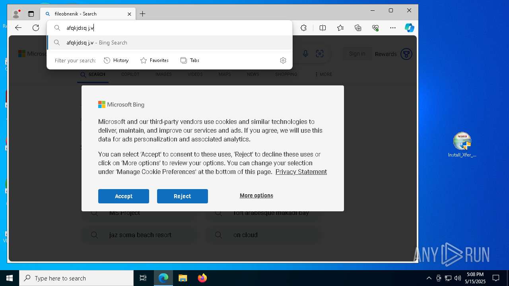Viewport: 509px width, 286px height.
Task: Open Task View on the taskbar
Action: 143,278
